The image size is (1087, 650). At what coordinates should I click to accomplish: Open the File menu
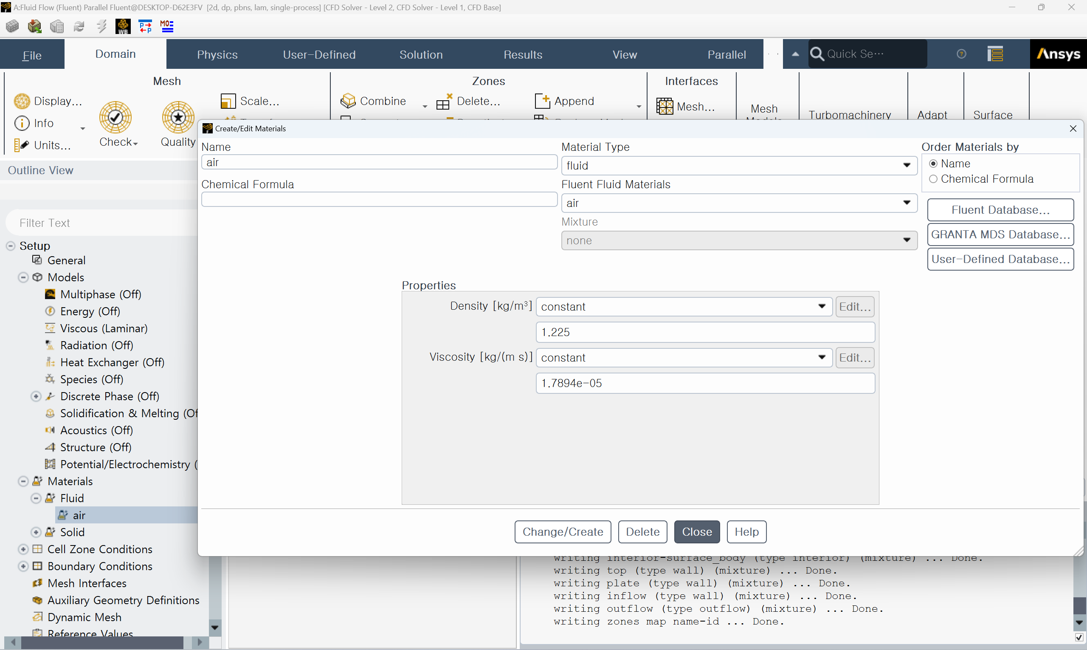32,55
